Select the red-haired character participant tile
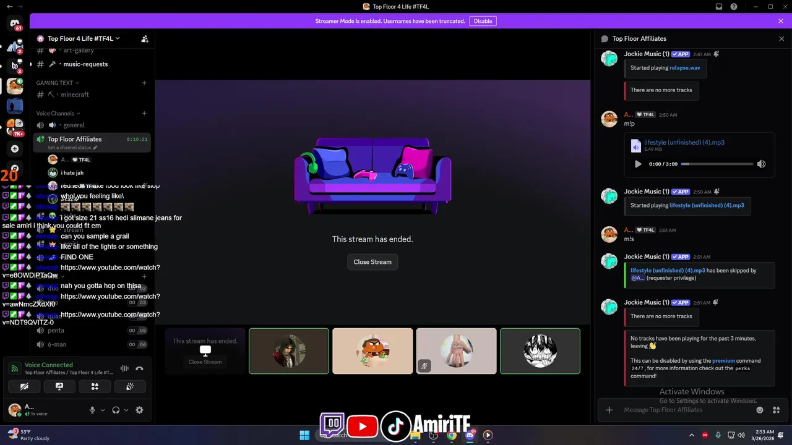Screen dimensions: 792x445 tap(289, 351)
